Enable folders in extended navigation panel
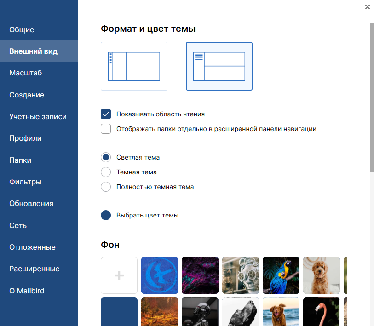The image size is (374, 326). coord(106,129)
